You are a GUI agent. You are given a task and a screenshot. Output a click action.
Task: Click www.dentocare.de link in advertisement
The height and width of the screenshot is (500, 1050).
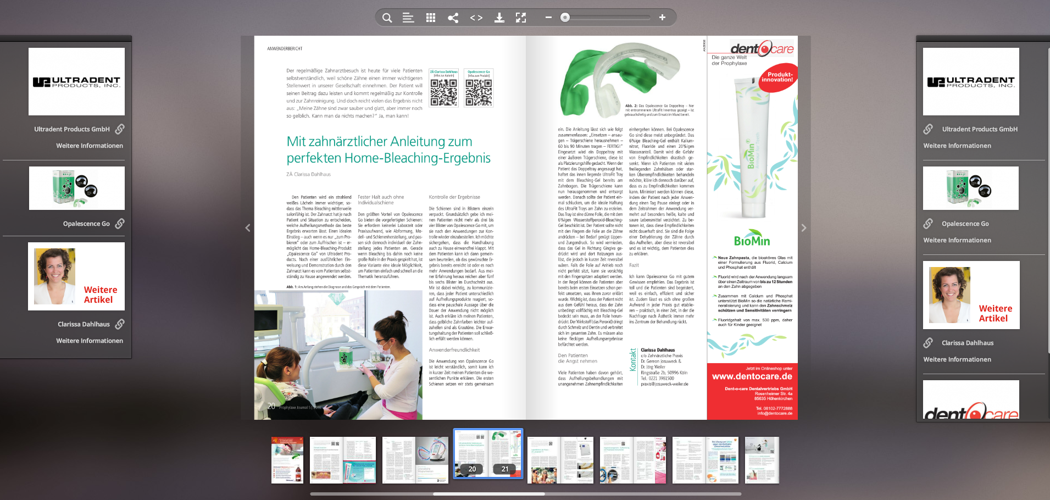pos(752,376)
